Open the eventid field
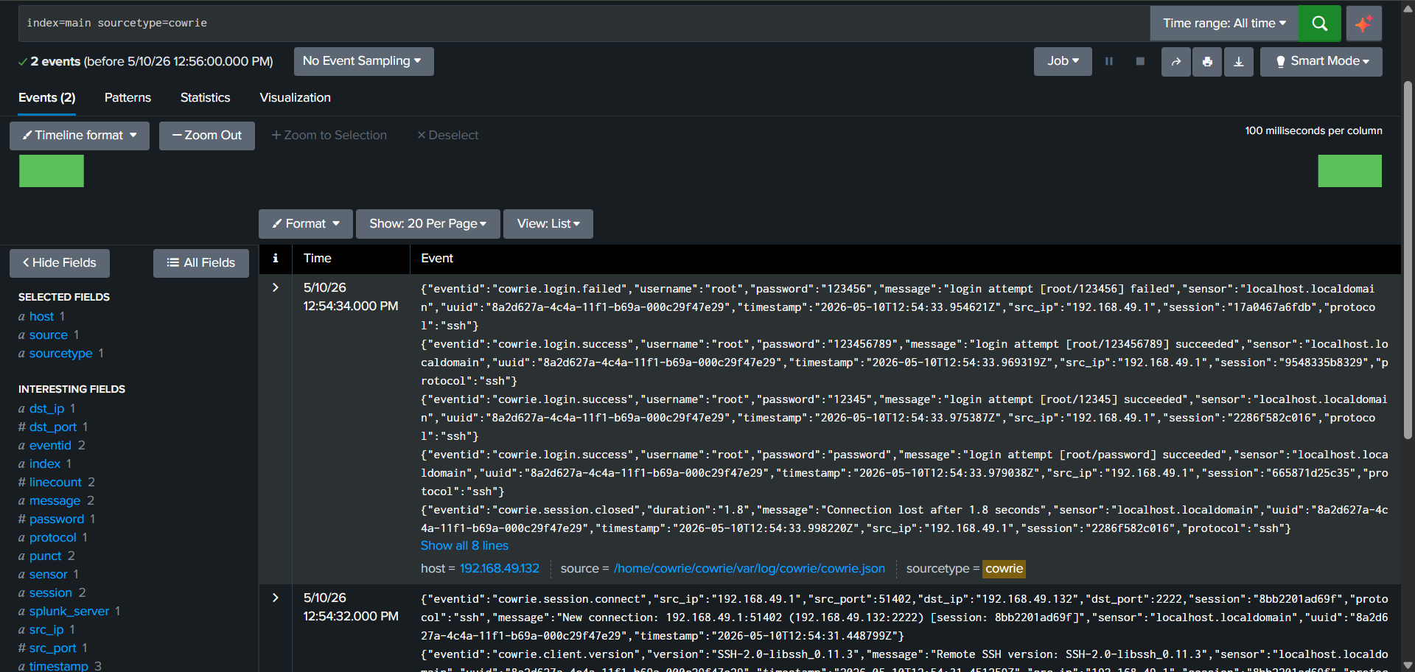Screen dimensions: 1415x672 point(50,446)
